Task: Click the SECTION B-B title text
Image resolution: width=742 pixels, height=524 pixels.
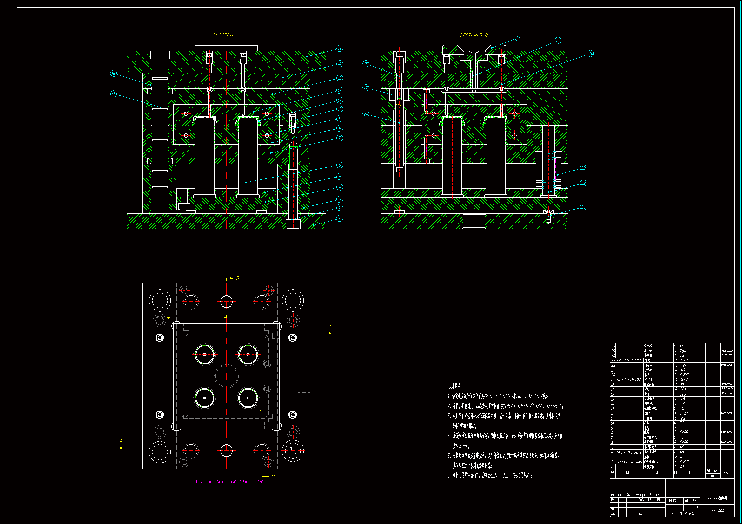Action: [474, 35]
